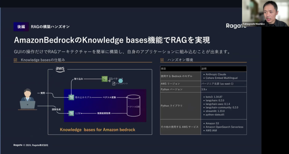This screenshot has width=289, height=154.
Task: Click the AWS IAM list entry
Action: (x=211, y=130)
